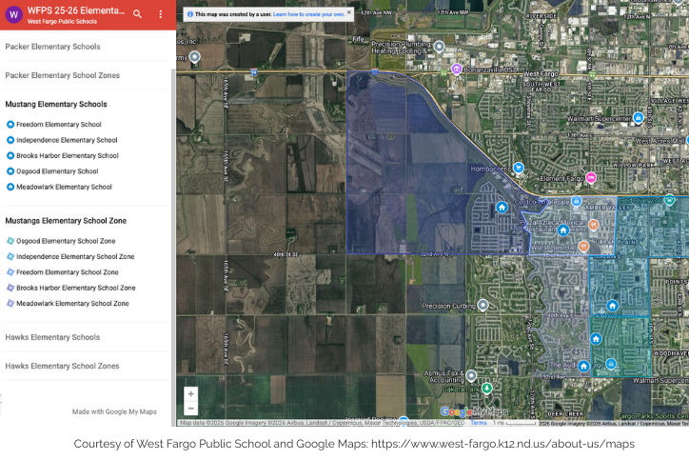Open Learn how to create your own link
The image size is (689, 460).
[308, 14]
